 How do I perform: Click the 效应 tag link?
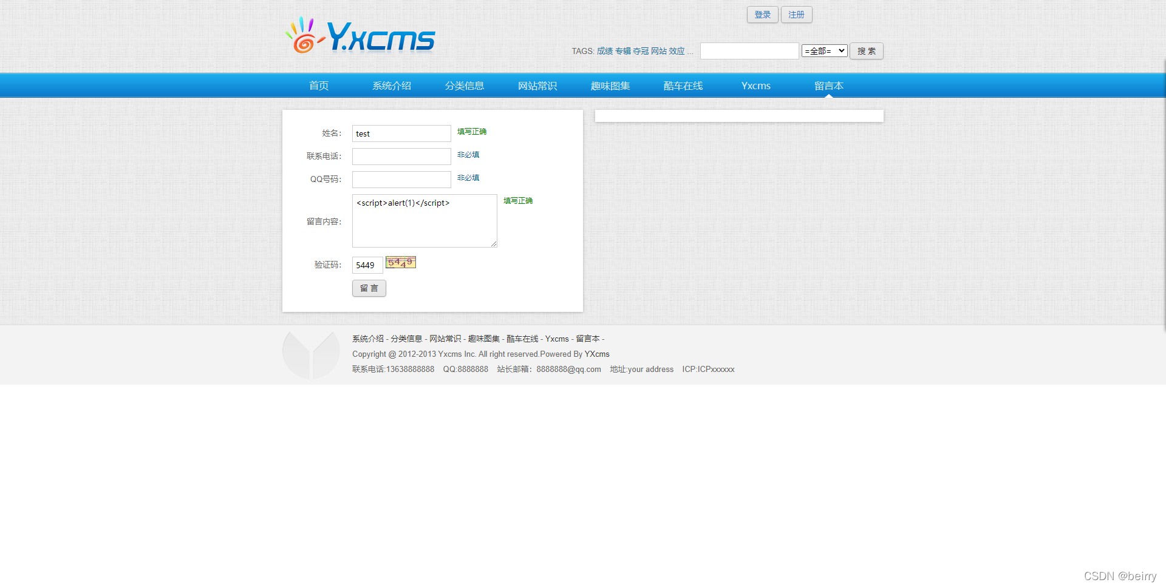677,51
